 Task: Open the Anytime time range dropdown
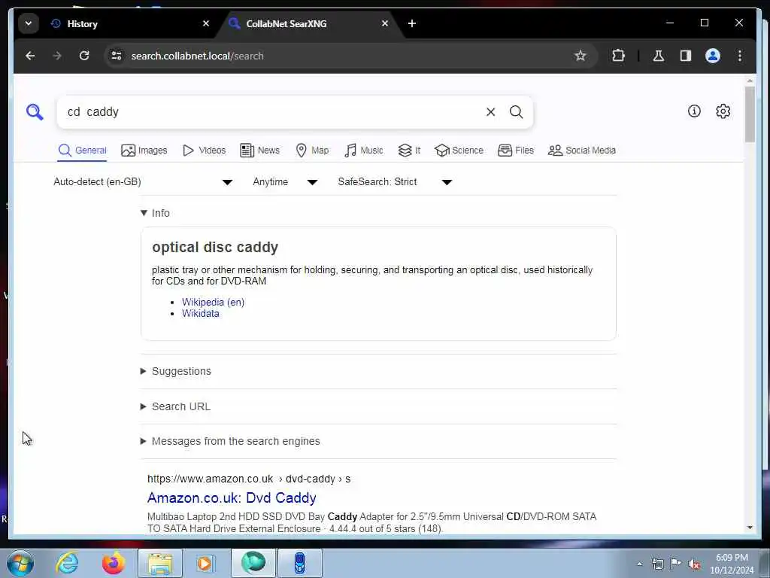point(285,182)
